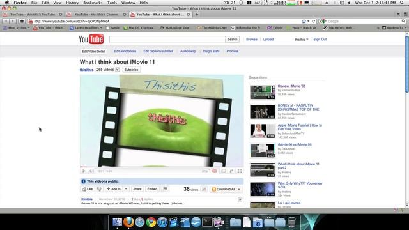409x230 pixels.
Task: Open the Firefox History menu
Action: pos(72,3)
